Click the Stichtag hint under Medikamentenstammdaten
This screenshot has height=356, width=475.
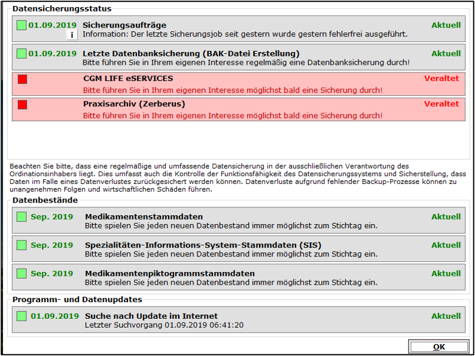pyautogui.click(x=231, y=226)
